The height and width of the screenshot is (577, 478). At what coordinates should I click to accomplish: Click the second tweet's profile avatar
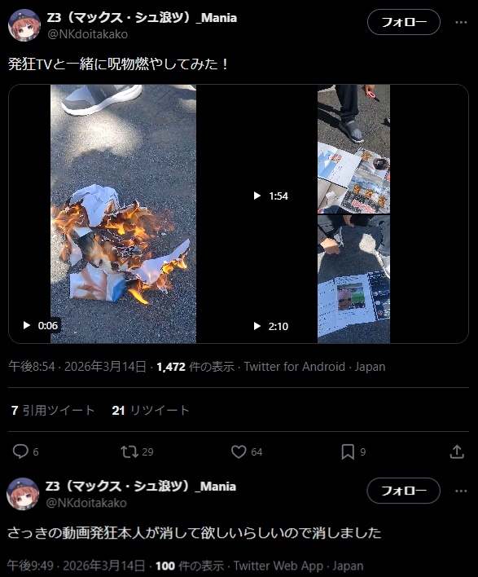point(23,494)
